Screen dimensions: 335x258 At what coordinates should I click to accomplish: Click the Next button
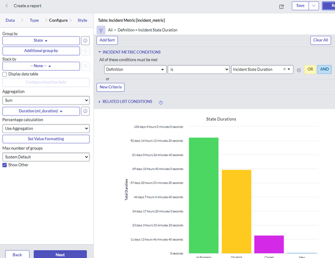click(60, 255)
